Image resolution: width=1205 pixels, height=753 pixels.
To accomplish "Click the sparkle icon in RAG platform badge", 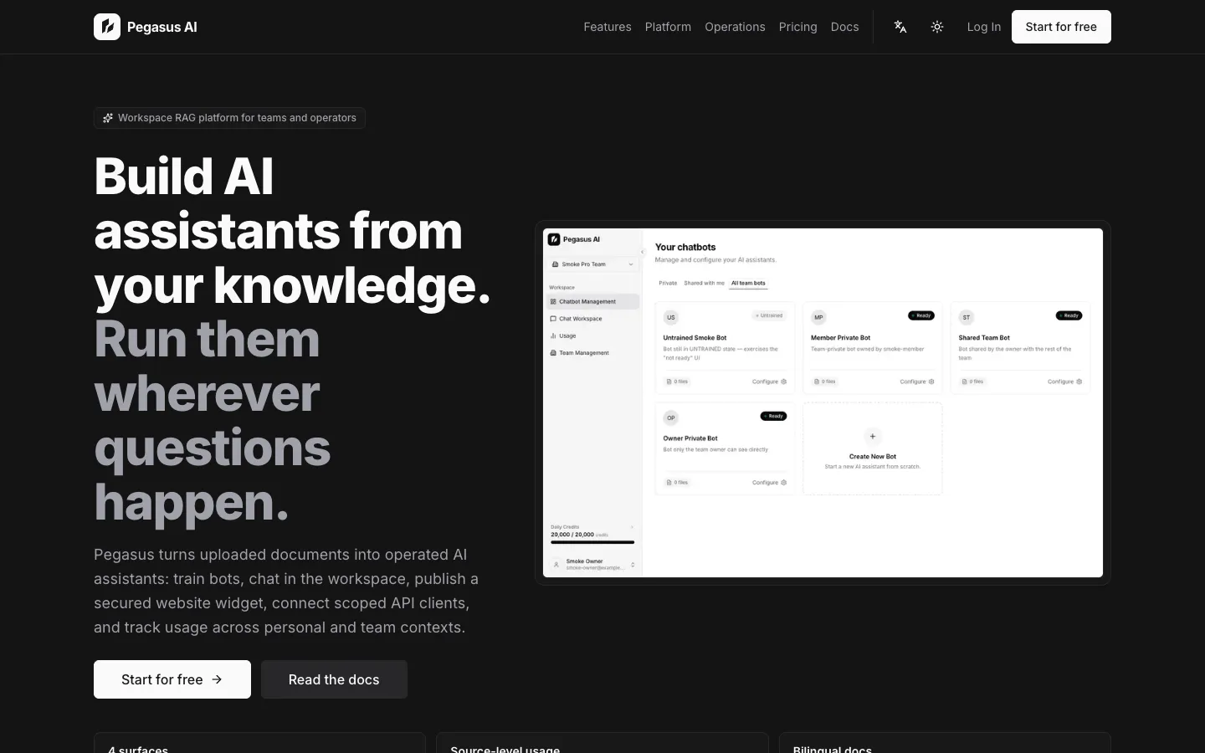I will [x=108, y=118].
